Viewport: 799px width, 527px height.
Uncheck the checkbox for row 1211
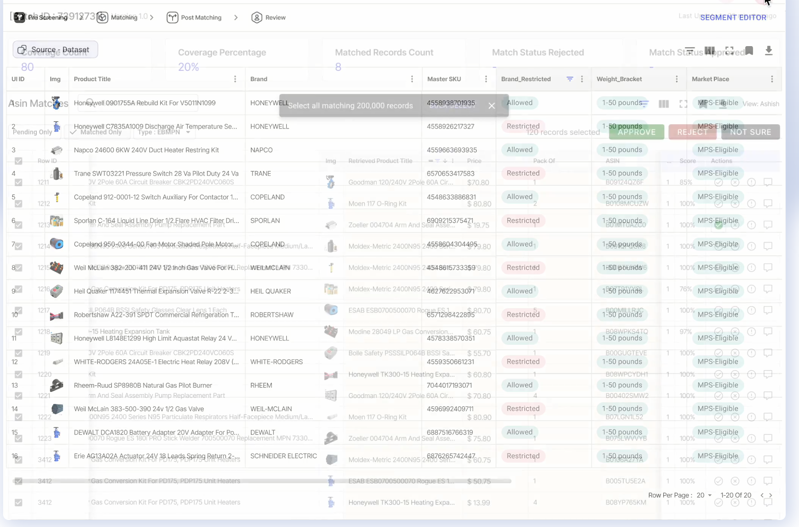[x=18, y=182]
